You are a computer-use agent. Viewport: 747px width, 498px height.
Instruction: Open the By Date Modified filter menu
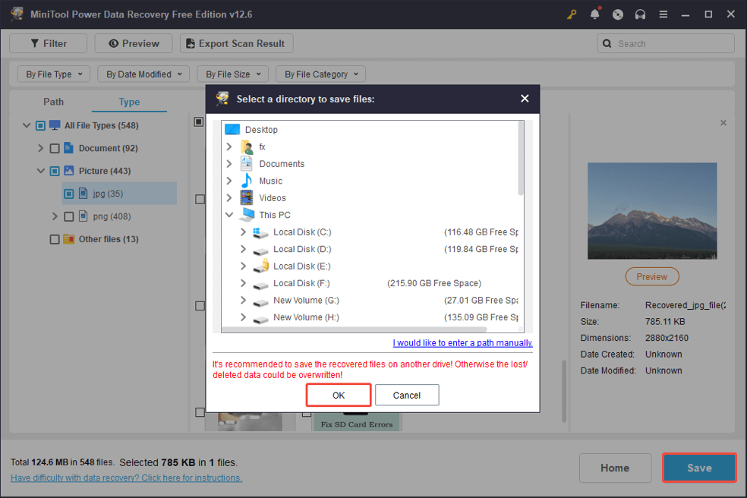[x=144, y=74]
